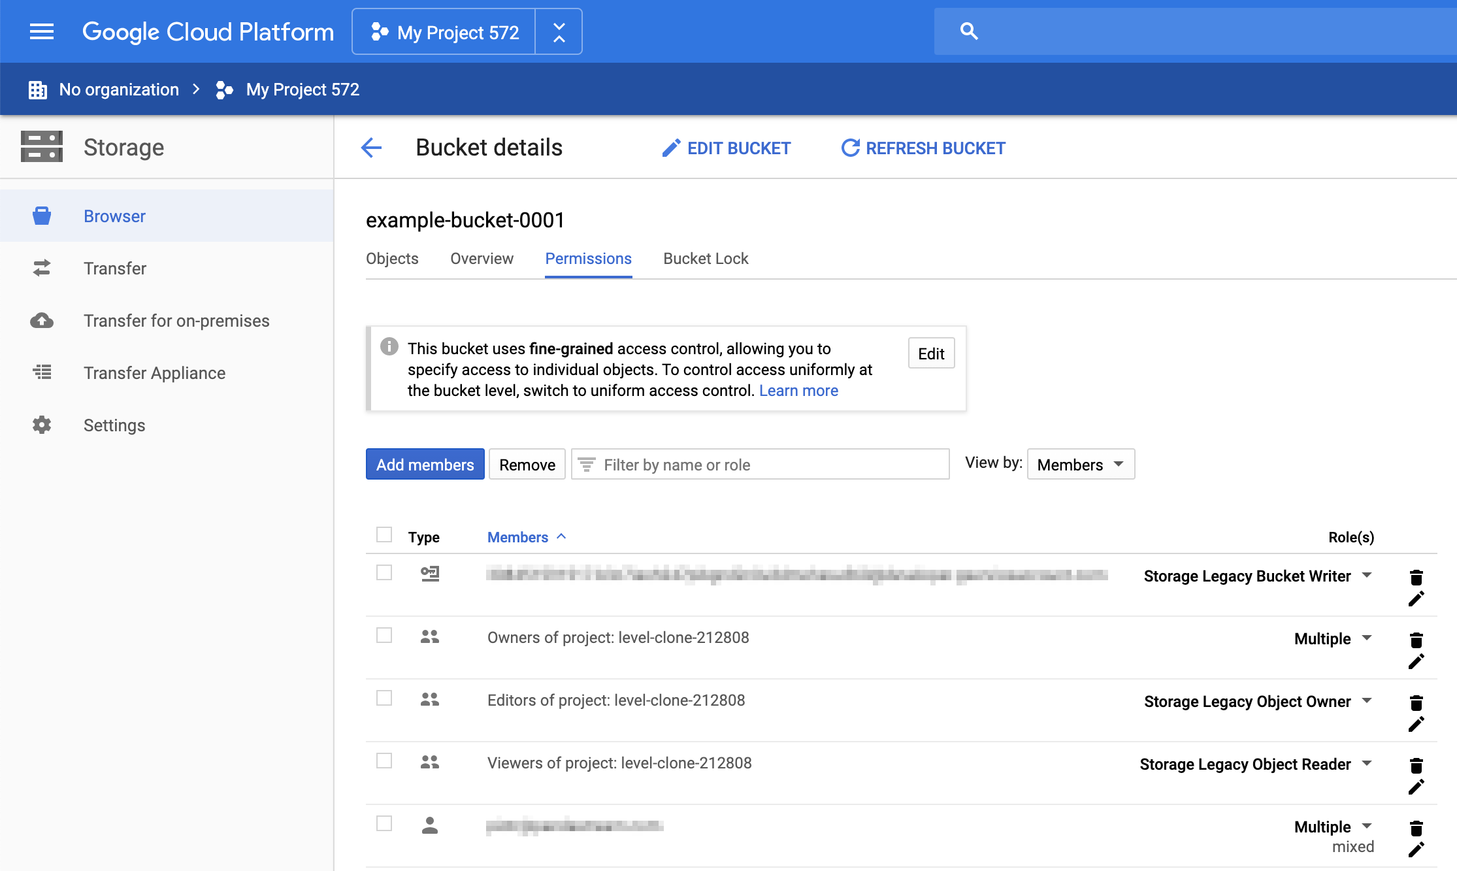Image resolution: width=1457 pixels, height=871 pixels.
Task: Edit the Viewers of project member roles
Action: (x=1416, y=787)
